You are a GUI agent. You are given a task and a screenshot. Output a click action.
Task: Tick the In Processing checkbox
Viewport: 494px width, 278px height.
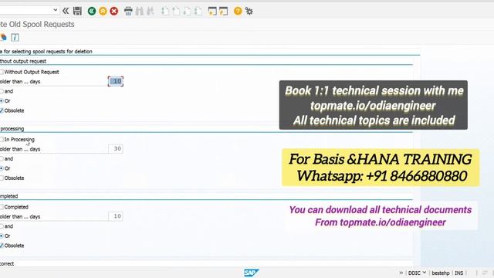click(2, 139)
